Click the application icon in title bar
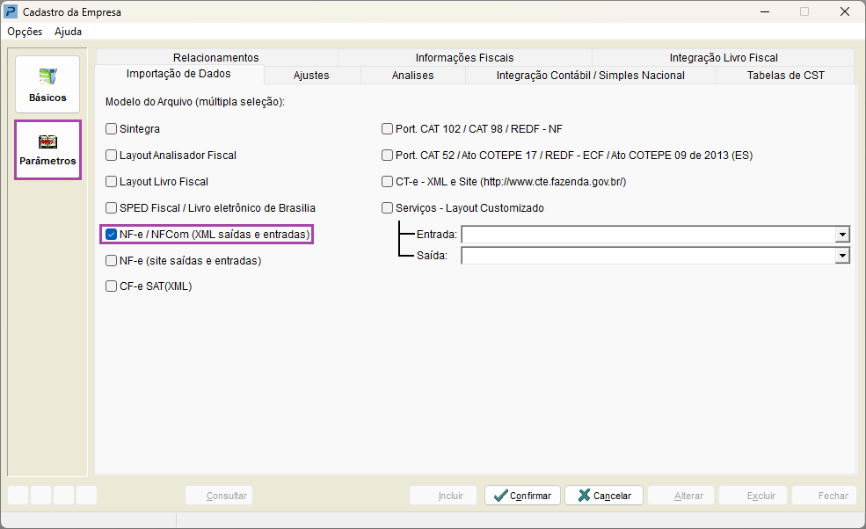The height and width of the screenshot is (529, 866). pyautogui.click(x=11, y=12)
